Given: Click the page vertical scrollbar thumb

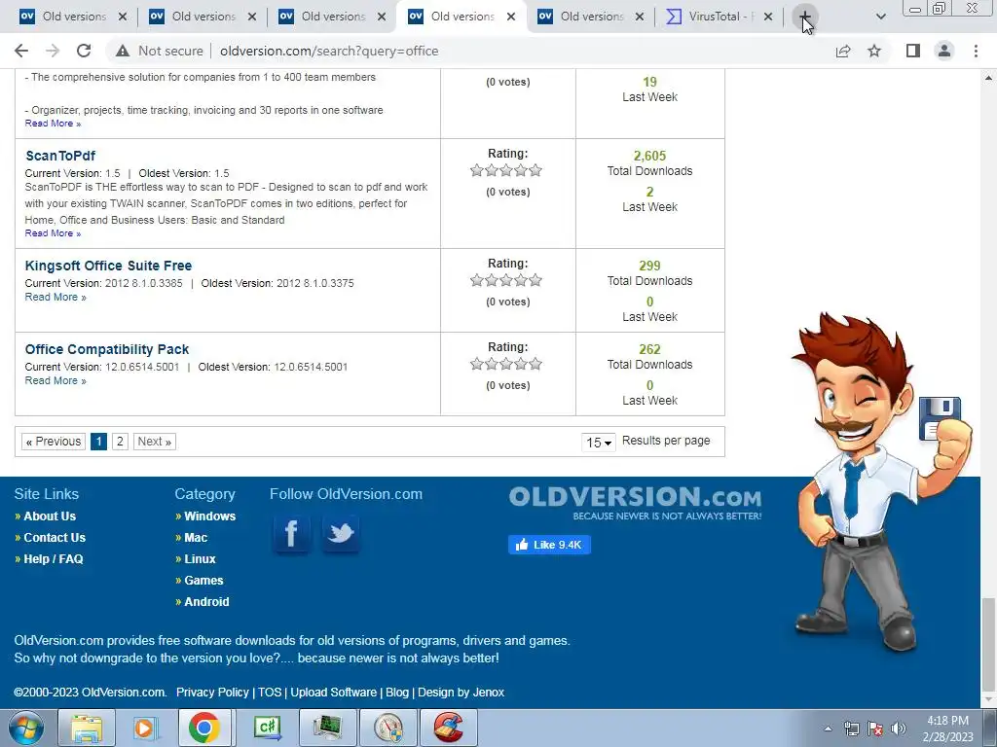Looking at the screenshot, I should click(x=988, y=644).
